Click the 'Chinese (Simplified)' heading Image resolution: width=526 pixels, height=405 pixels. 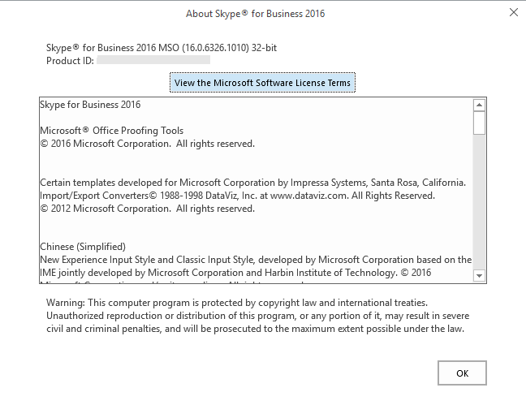point(83,247)
